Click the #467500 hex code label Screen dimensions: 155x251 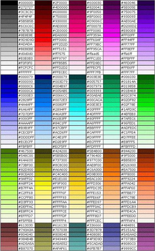[25, 151]
